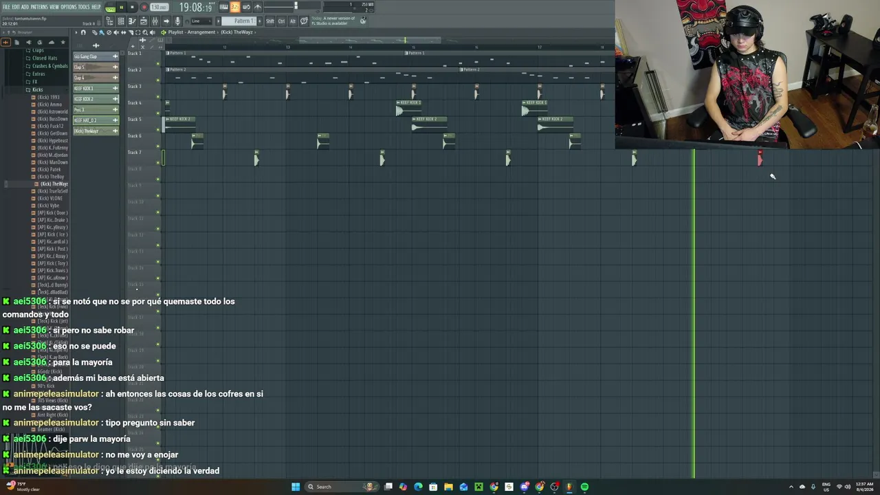Click the 130 BPM tempo field
Screen dimensions: 880x495
click(x=159, y=8)
